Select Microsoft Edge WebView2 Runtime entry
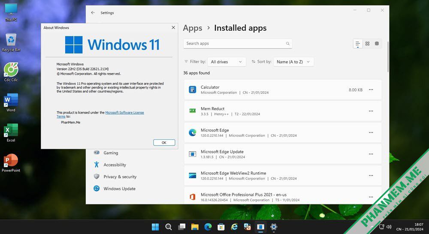This screenshot has width=429, height=234. (283, 176)
